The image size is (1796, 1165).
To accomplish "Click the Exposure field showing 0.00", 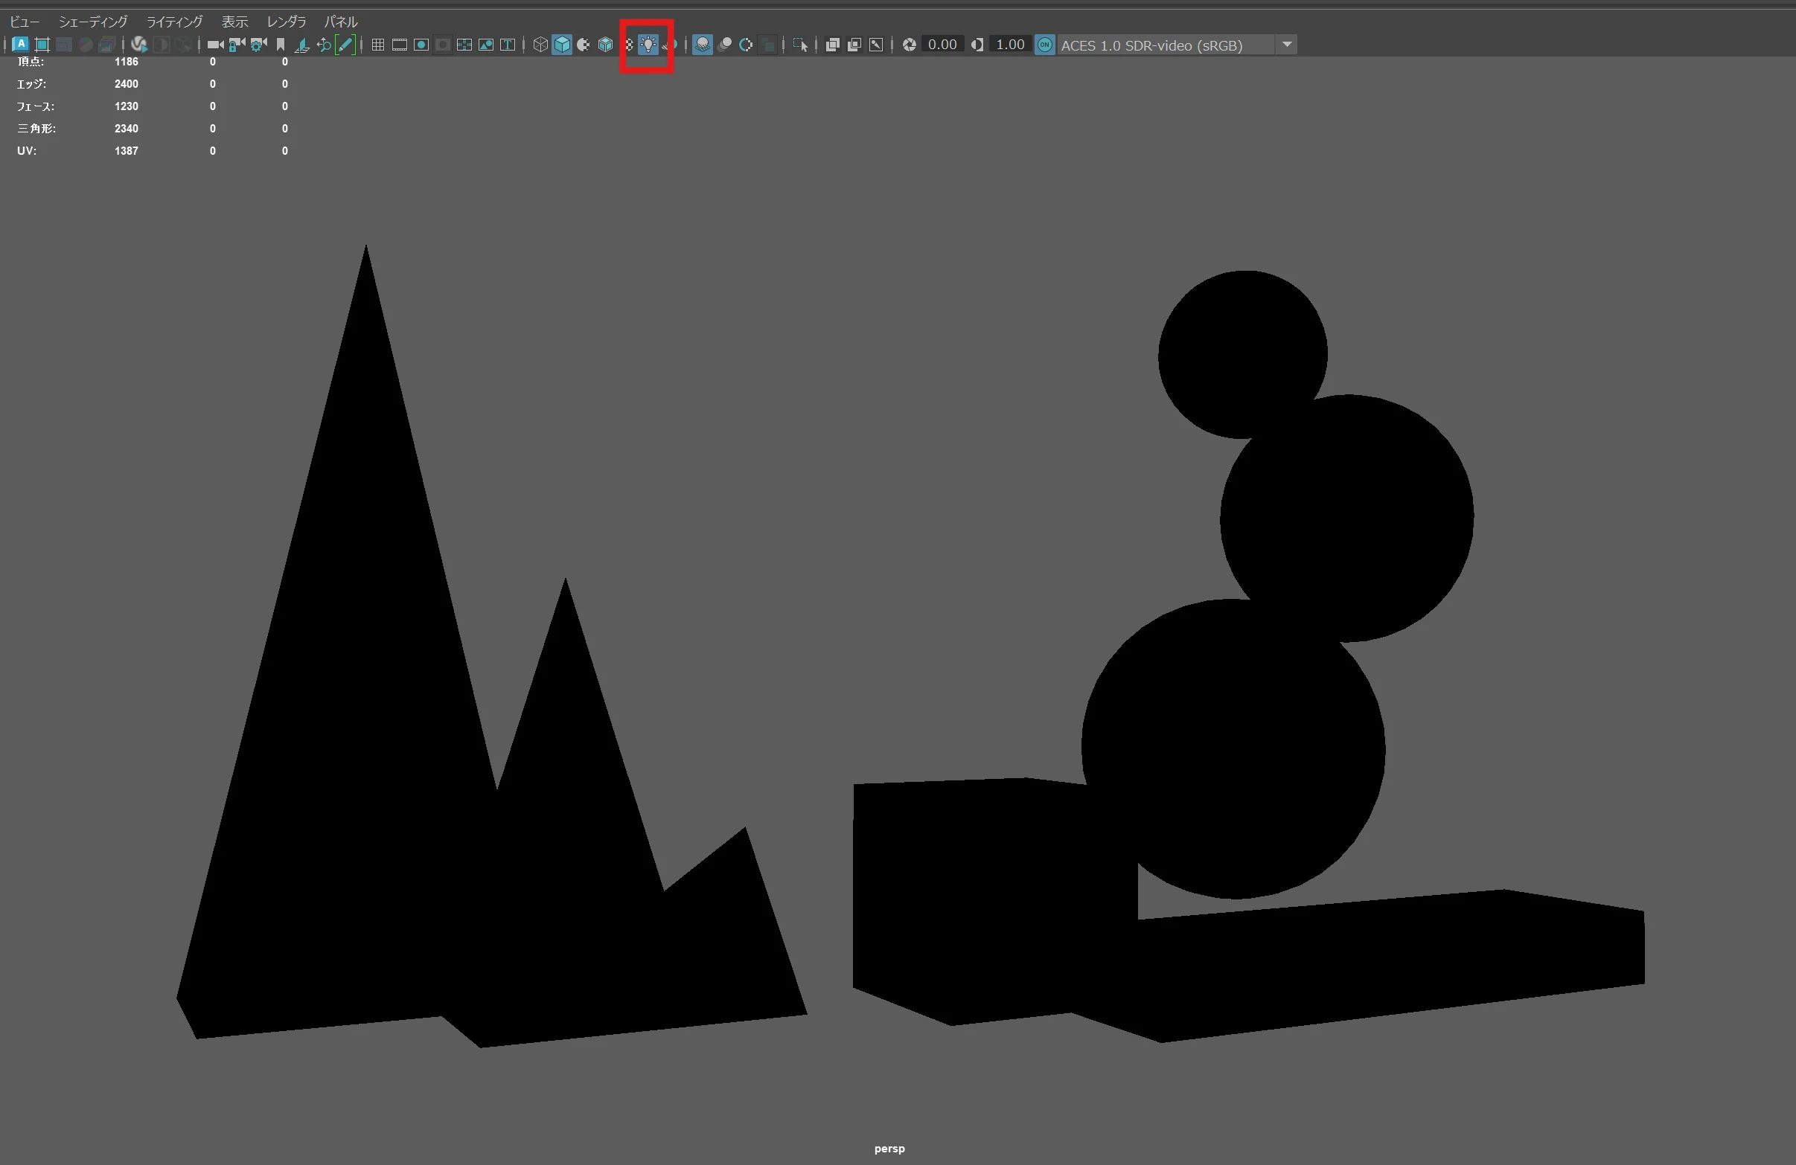I will pyautogui.click(x=942, y=45).
